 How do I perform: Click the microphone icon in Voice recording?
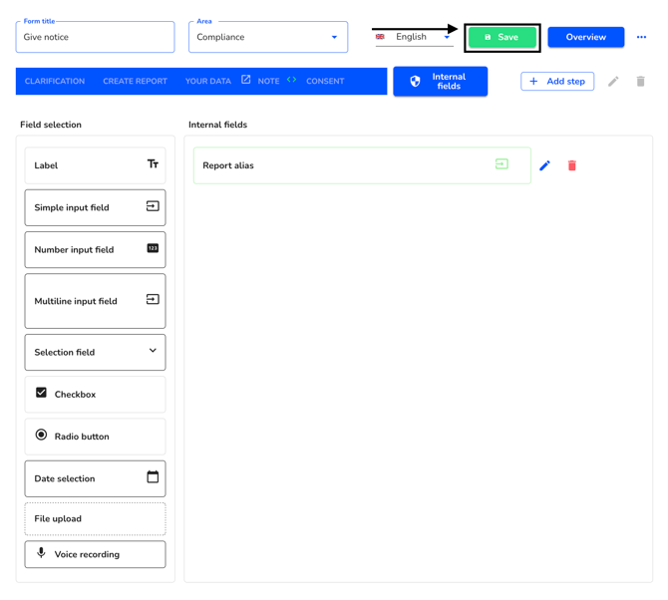(x=42, y=553)
